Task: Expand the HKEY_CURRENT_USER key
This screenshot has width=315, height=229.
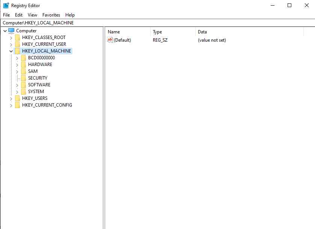Action: coord(11,44)
